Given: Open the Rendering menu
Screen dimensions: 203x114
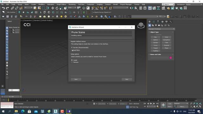Looking at the screenshot, I should (x=72, y=4).
